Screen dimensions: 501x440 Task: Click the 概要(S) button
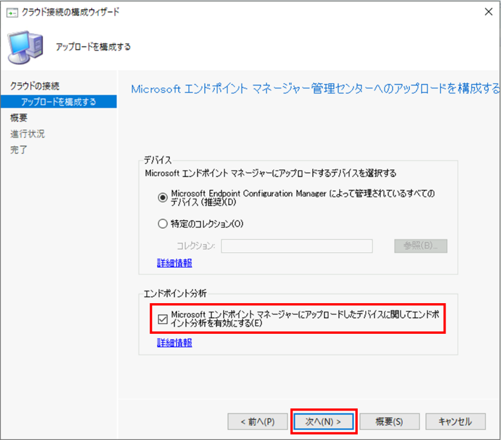click(389, 422)
